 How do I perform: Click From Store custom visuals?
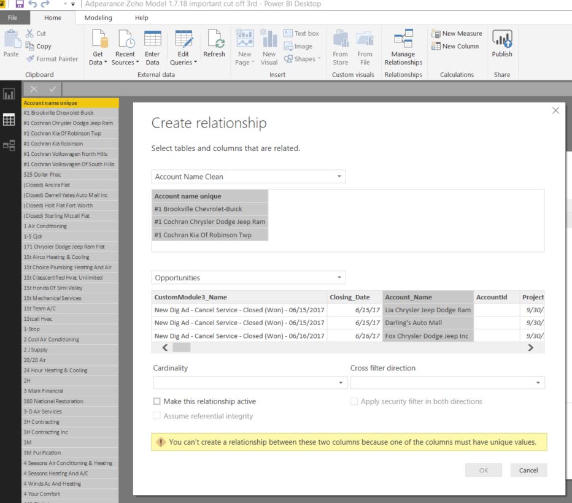[x=341, y=47]
